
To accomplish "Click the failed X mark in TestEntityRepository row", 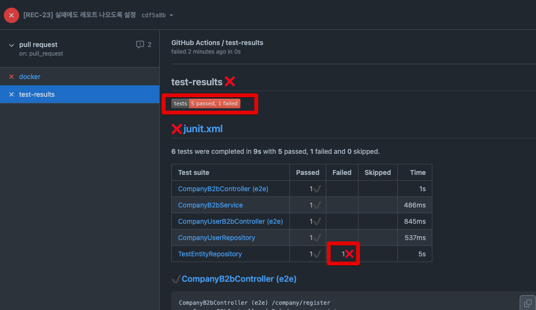I will click(349, 253).
